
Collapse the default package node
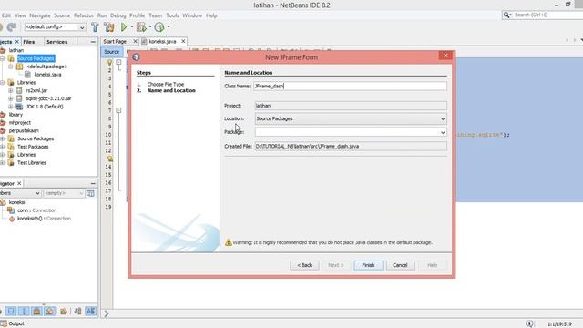pos(10,67)
